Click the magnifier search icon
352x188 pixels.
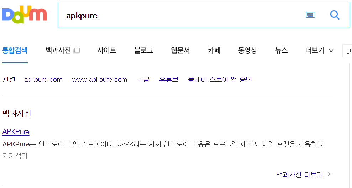[335, 15]
